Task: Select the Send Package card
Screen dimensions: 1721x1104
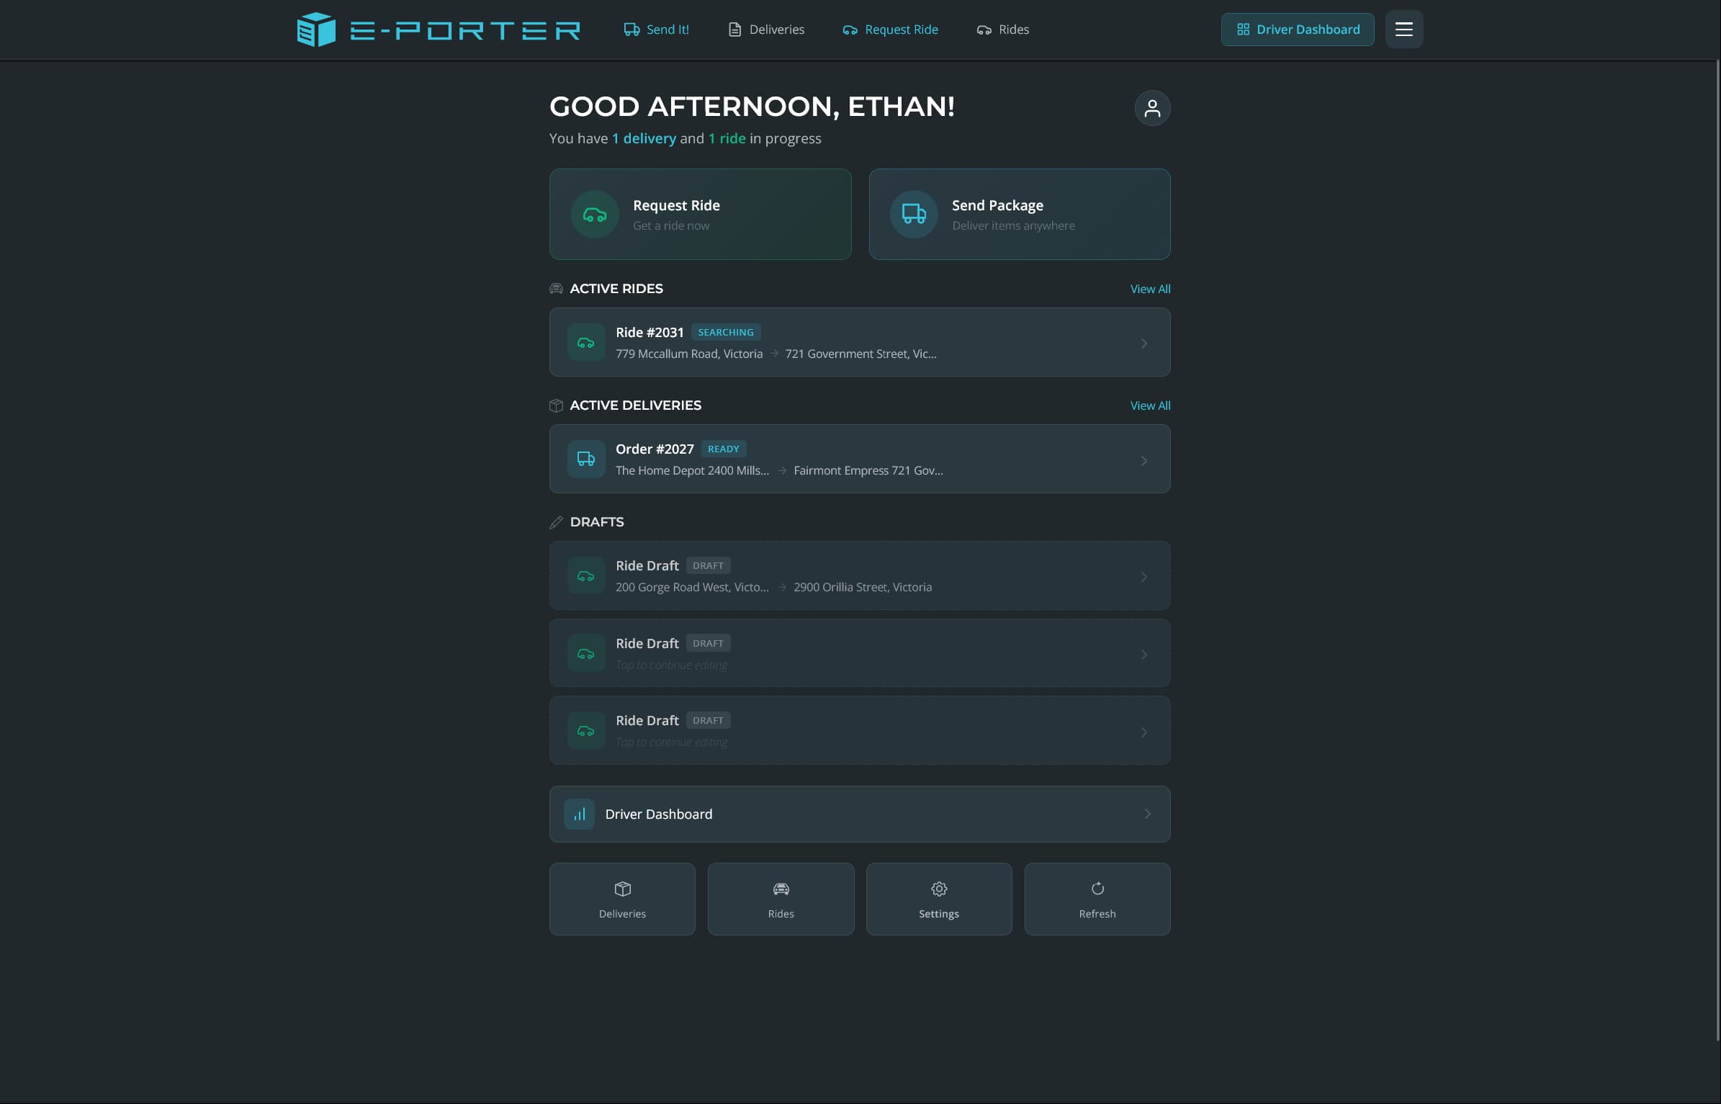Action: pos(1019,214)
